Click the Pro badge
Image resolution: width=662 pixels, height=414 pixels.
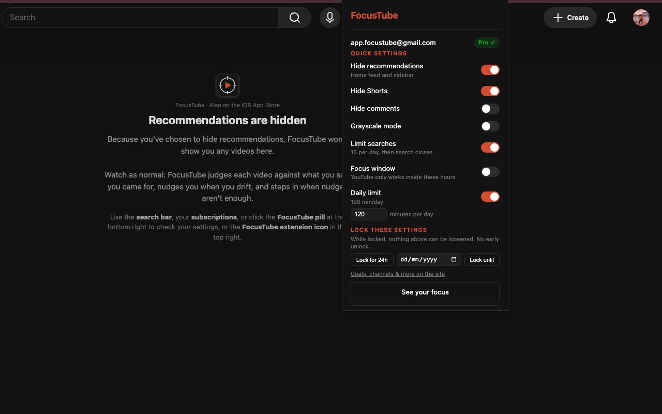[x=487, y=43]
